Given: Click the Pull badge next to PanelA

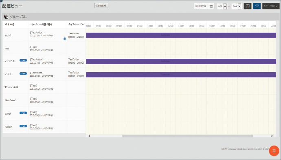Looking at the screenshot, I should pyautogui.click(x=23, y=126).
